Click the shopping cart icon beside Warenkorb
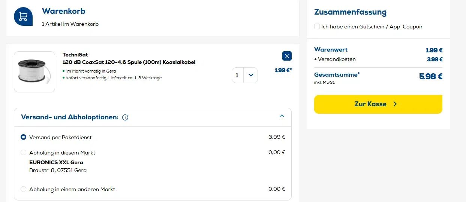 point(23,16)
